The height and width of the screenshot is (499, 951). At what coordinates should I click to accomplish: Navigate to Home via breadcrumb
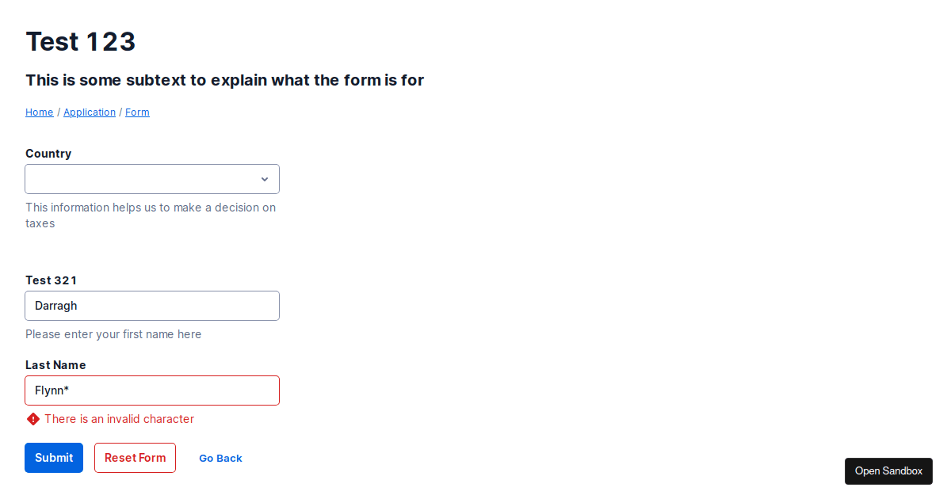39,112
